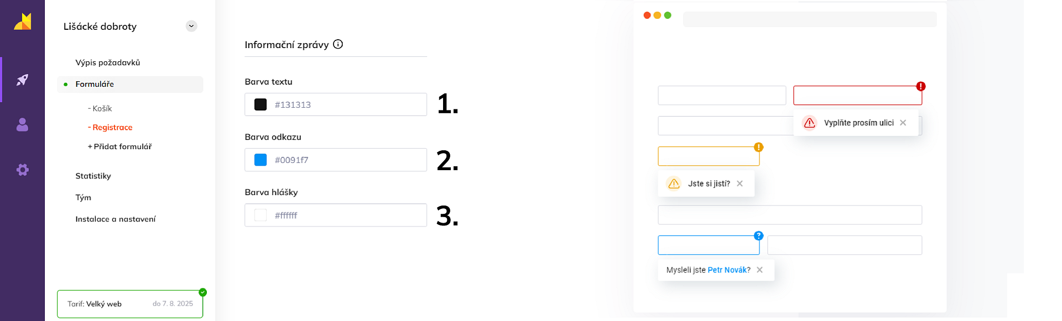
Task: Open the Výpis požadavků menu item
Action: [x=108, y=62]
